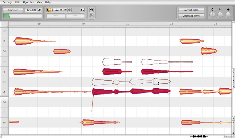
Task: Select the short F# note at left edge
Action: 14,122
